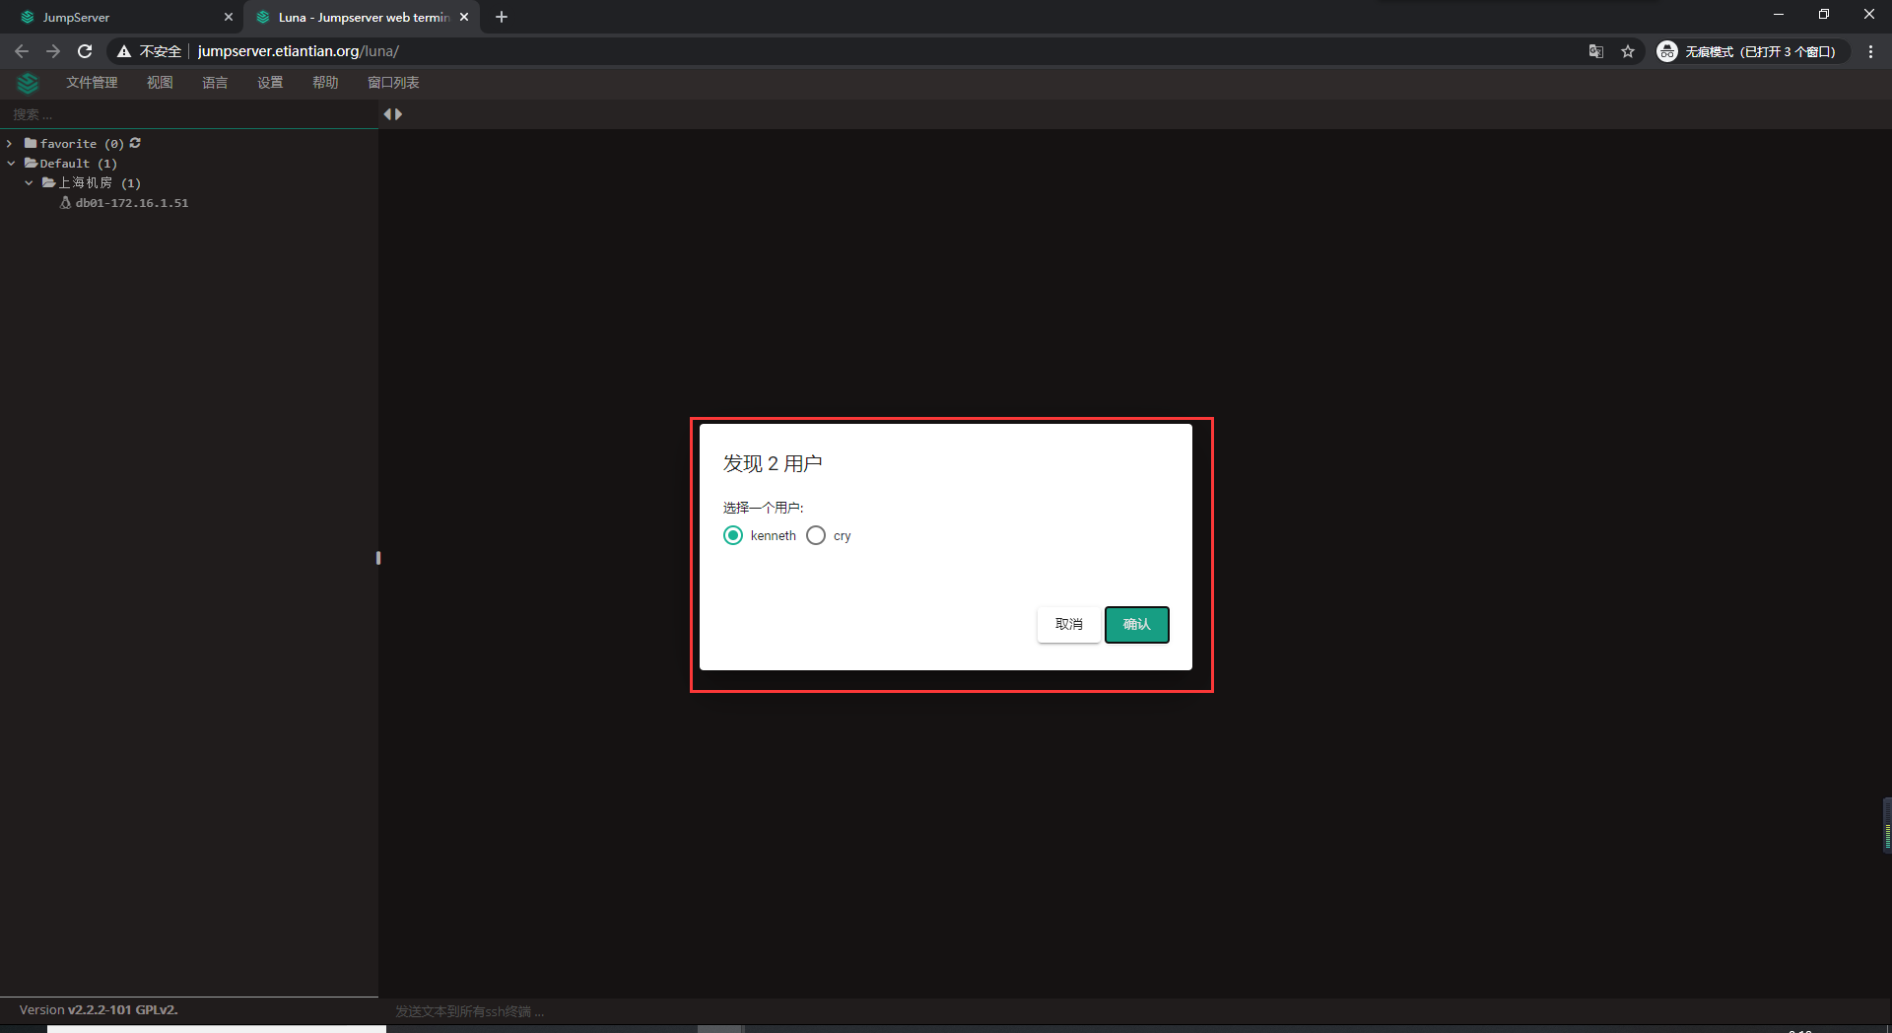Click the 确认 confirm button

1136,624
